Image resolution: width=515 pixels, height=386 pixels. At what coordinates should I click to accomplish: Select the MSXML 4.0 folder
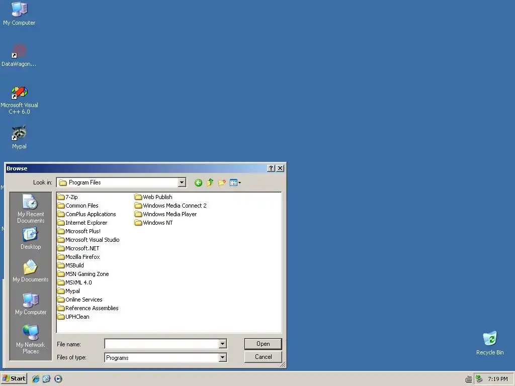(x=74, y=282)
